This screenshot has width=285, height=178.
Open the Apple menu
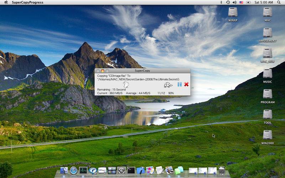(6, 2)
